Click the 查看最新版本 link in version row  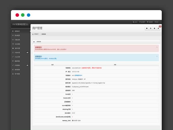[x=78, y=75]
